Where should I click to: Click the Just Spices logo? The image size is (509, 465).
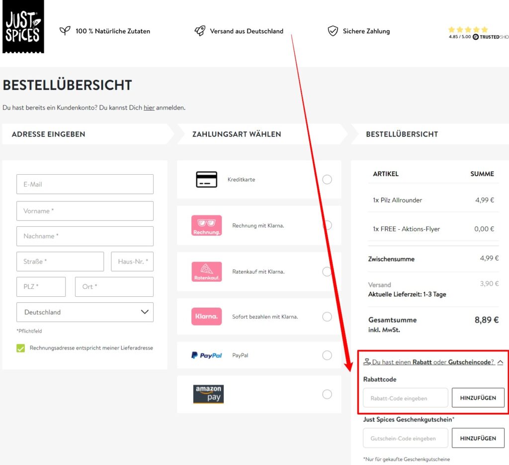point(23,27)
